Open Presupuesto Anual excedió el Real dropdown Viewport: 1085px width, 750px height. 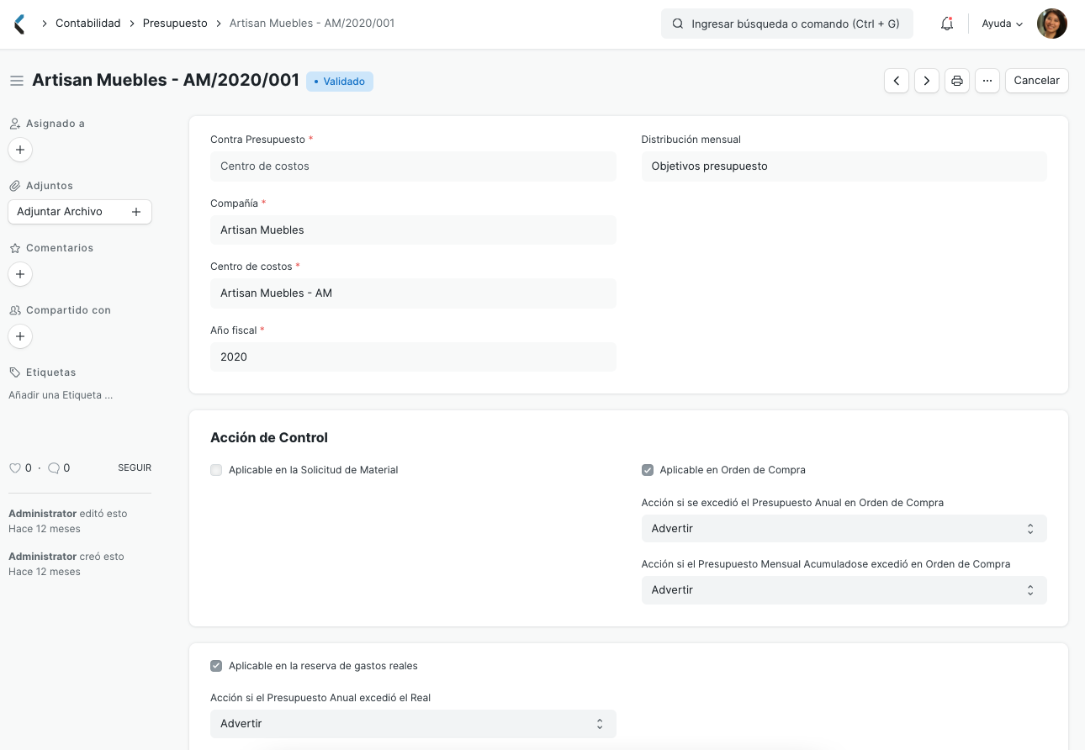click(x=413, y=724)
